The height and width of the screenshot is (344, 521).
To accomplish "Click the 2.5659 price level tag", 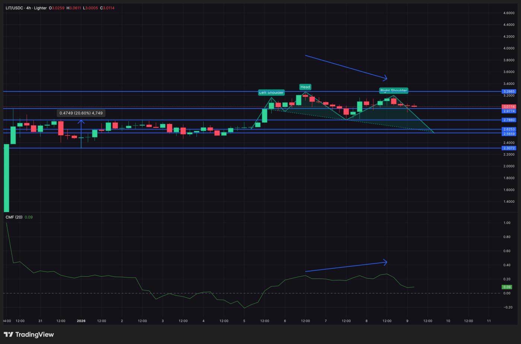I will [x=509, y=134].
